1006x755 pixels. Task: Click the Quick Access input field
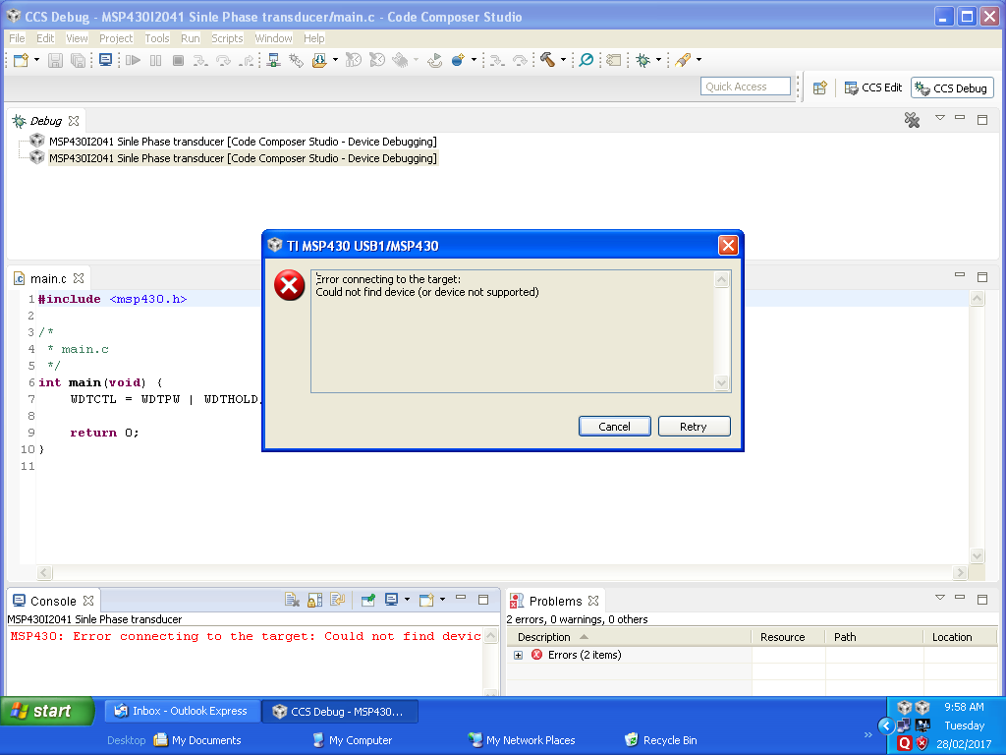pos(746,87)
